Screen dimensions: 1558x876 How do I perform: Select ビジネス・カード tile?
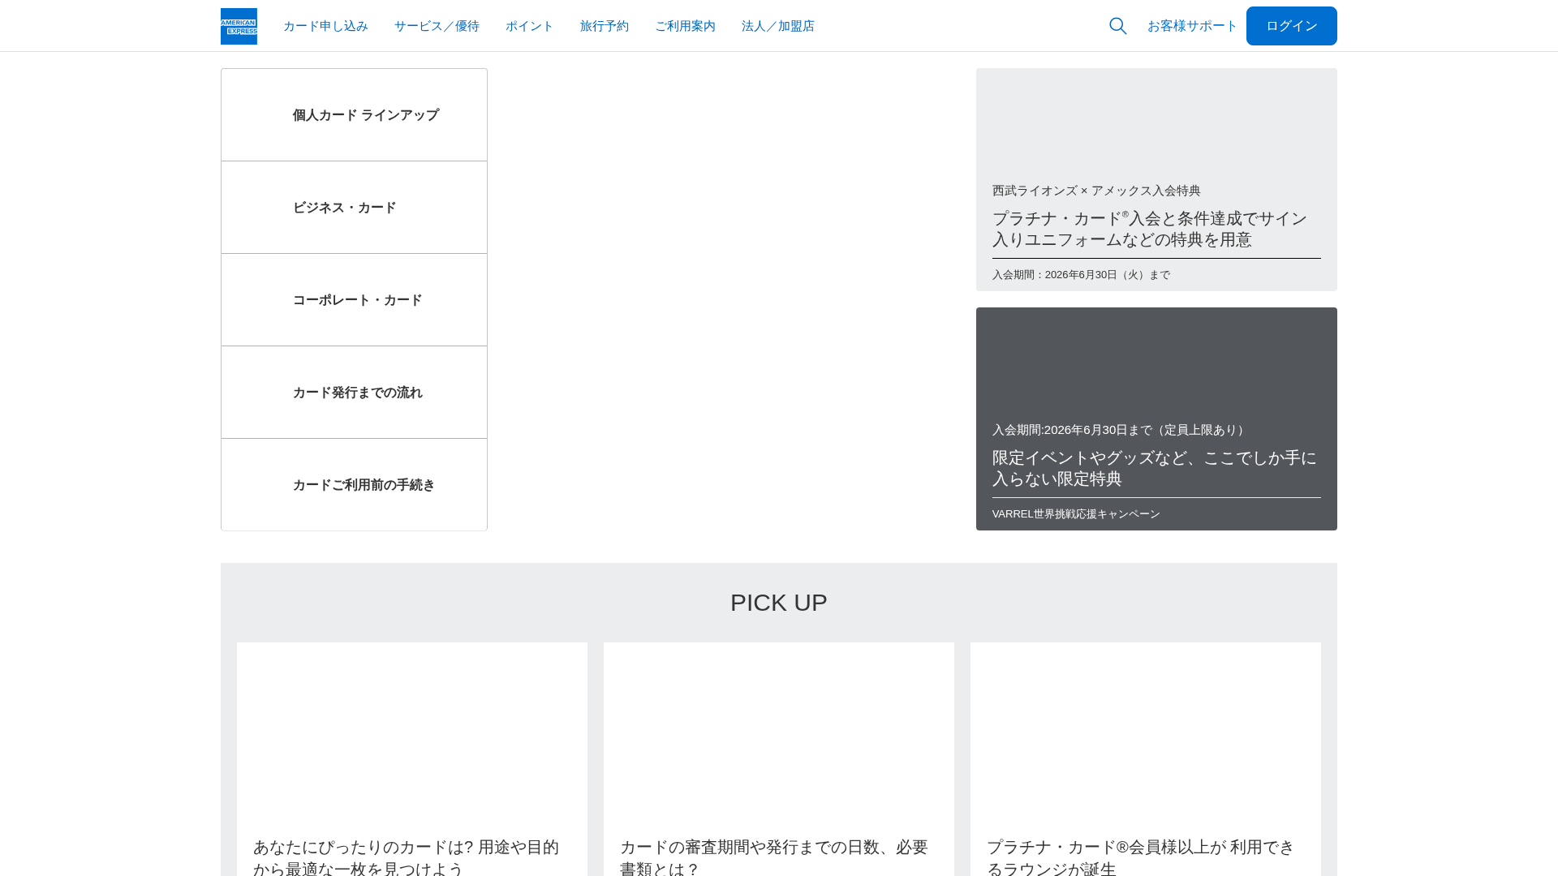tap(354, 208)
